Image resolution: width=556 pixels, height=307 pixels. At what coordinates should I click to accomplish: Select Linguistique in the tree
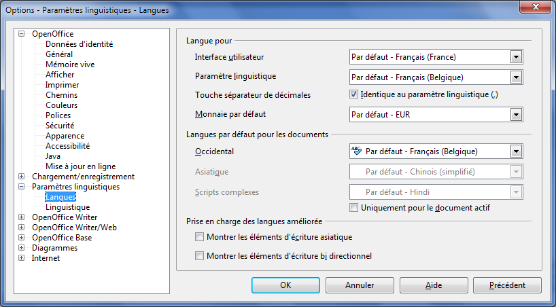(68, 207)
